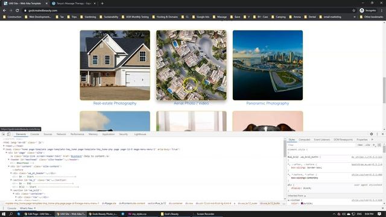This screenshot has height=217, width=386.
Task: Switch to the DevTools Network tab
Action: coord(61,134)
